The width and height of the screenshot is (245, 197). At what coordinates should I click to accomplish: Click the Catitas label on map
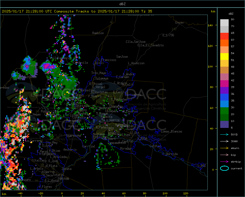tap(155, 146)
